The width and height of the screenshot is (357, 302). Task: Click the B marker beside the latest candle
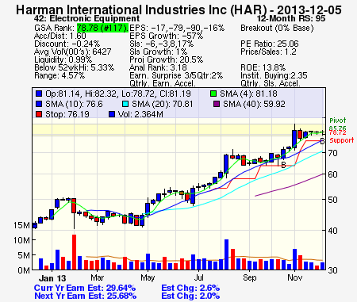(322, 141)
